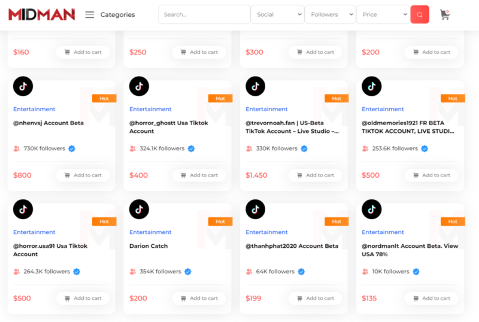Click verified badge beside 730K followers
Screen dimensions: 479x322
72,148
